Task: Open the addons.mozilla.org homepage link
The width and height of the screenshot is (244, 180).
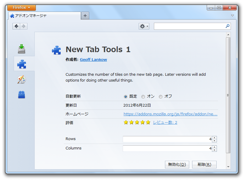Action: [171, 114]
